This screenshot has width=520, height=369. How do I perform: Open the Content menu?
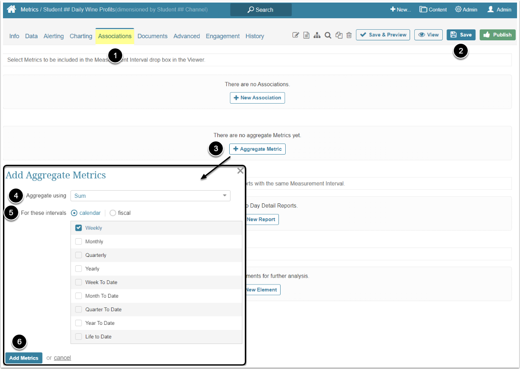[x=433, y=9]
